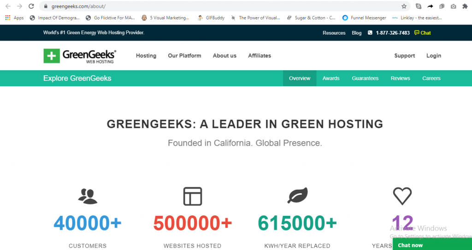
Task: Click the websites hosted layout icon
Action: tap(193, 196)
